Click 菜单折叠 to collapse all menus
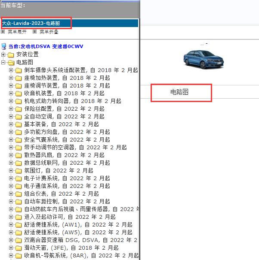 49,32
